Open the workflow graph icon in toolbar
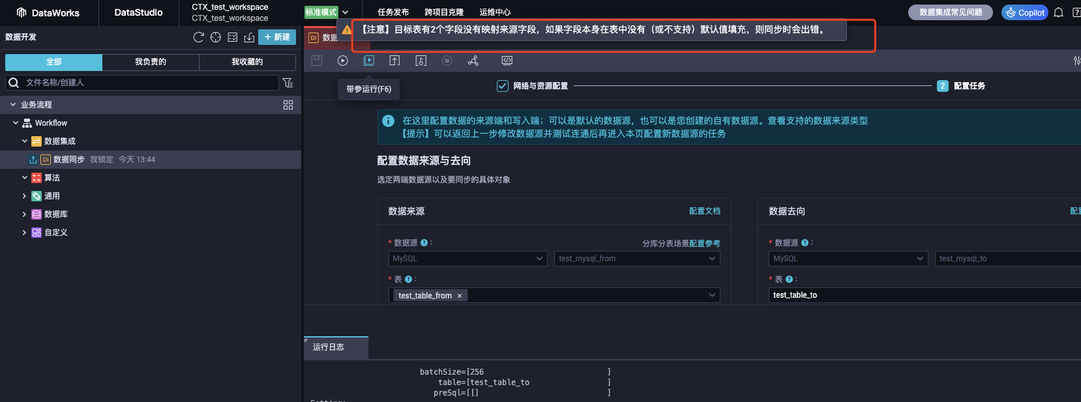Screen dimensions: 1081x402 [x=473, y=61]
